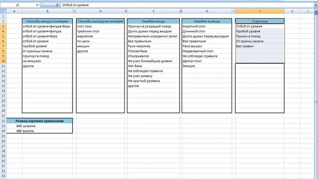Image resolution: width=318 pixels, height=179 pixels.
Task: Select cell маркетом
Action: click(x=100, y=36)
